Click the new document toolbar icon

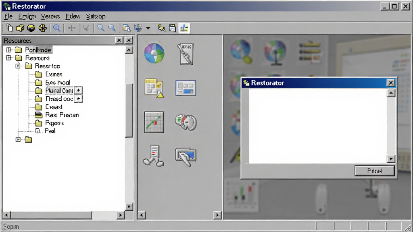pyautogui.click(x=10, y=28)
